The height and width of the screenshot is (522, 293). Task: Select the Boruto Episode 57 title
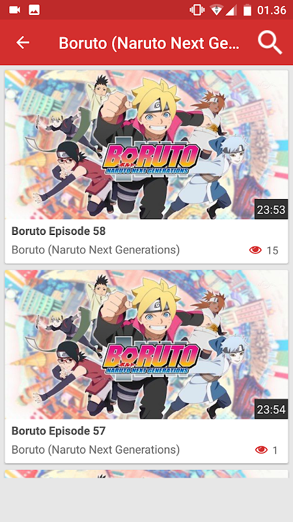[59, 431]
